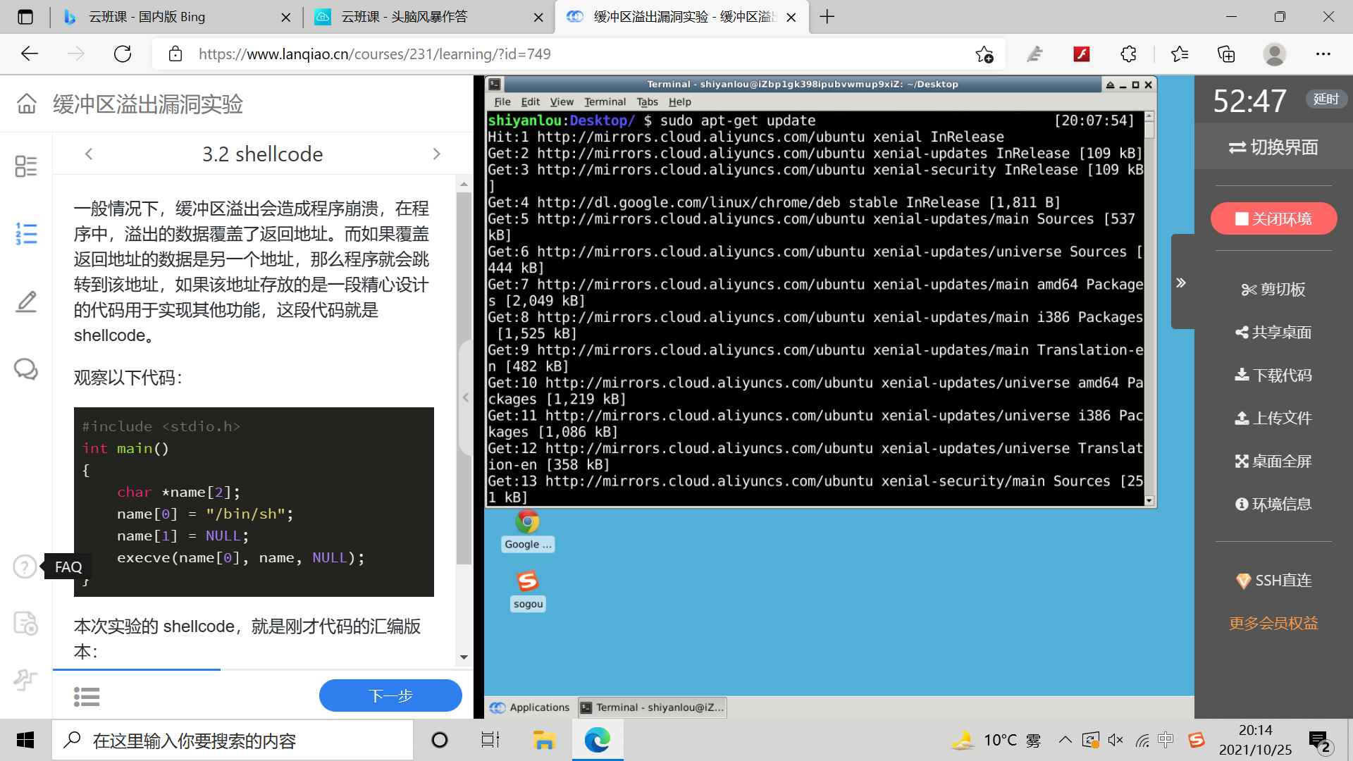Toggle the 切换界面 layout switch

1273,147
